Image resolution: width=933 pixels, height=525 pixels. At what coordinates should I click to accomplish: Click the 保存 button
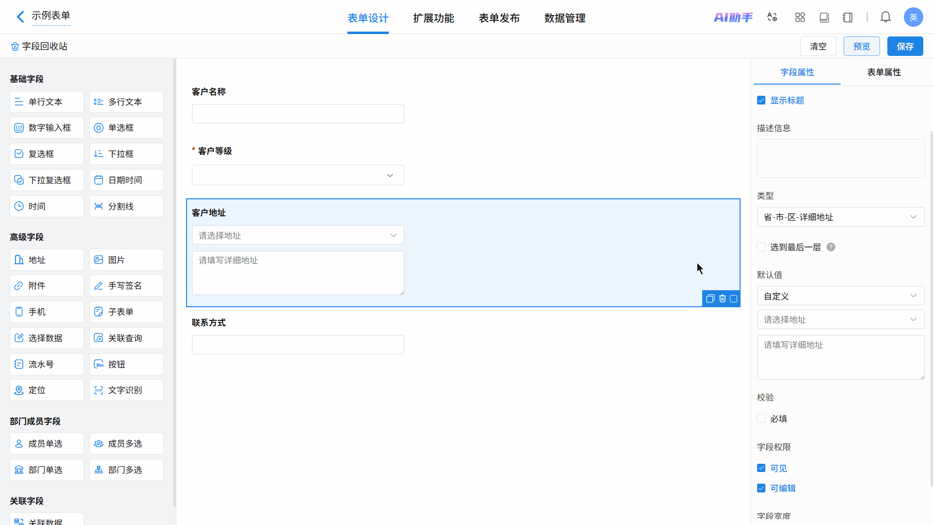click(905, 46)
